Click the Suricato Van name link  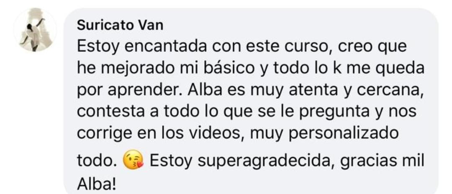click(120, 26)
